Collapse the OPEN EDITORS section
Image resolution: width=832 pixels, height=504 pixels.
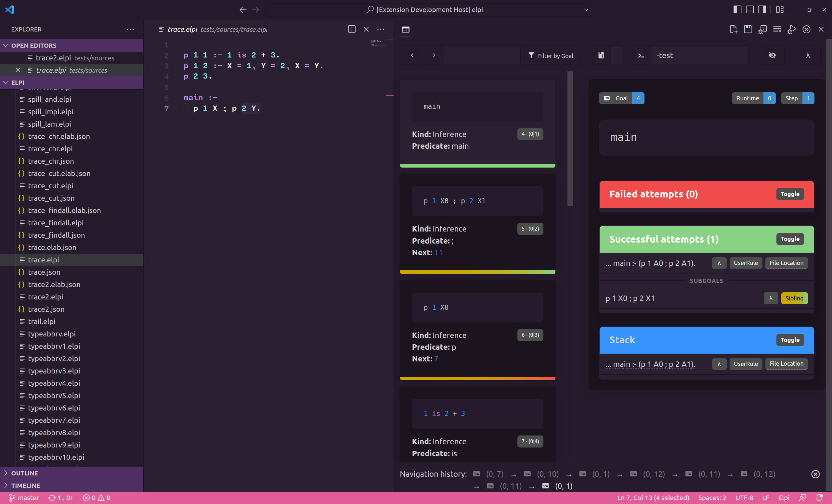tap(6, 45)
